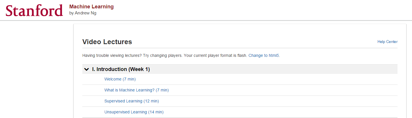Click the '(14 min)' duration of Unsupervised Learning
This screenshot has width=412, height=118.
point(156,112)
